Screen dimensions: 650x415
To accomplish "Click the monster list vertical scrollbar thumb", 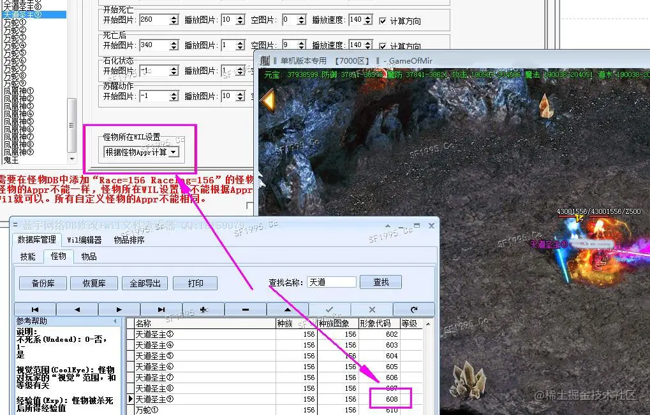I will coord(72,125).
